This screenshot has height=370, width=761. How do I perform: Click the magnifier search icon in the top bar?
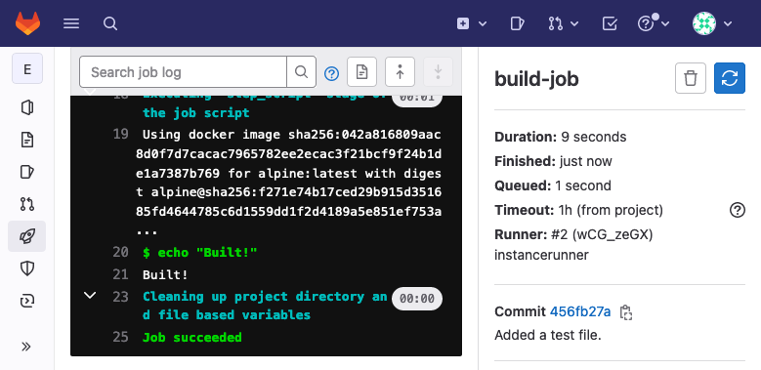(x=110, y=23)
